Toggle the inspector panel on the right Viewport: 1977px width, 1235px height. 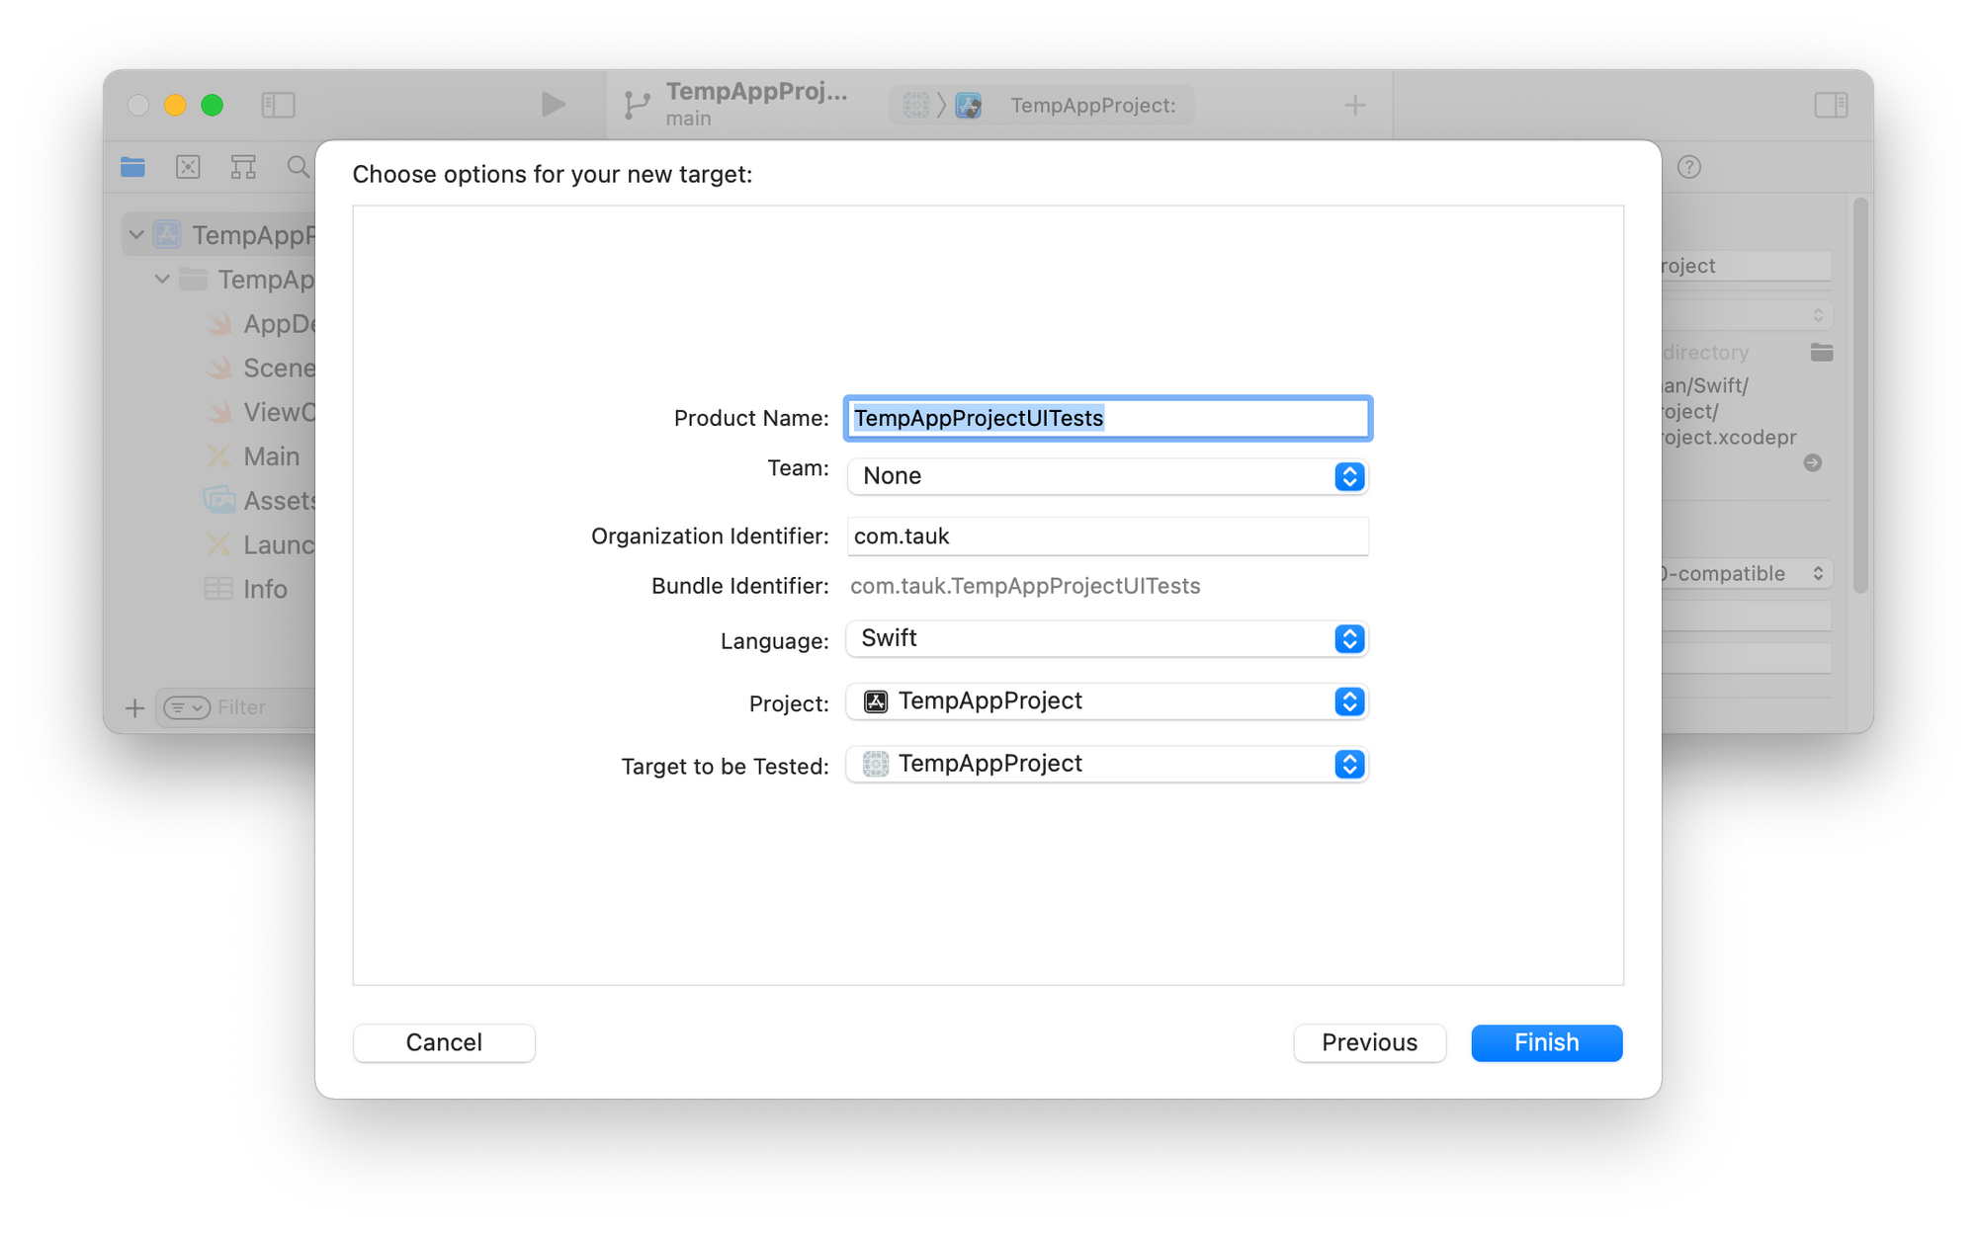pyautogui.click(x=1831, y=105)
